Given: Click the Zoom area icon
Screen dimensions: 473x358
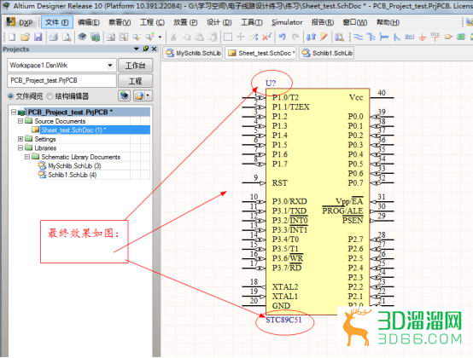Looking at the screenshot, I should 124,37.
